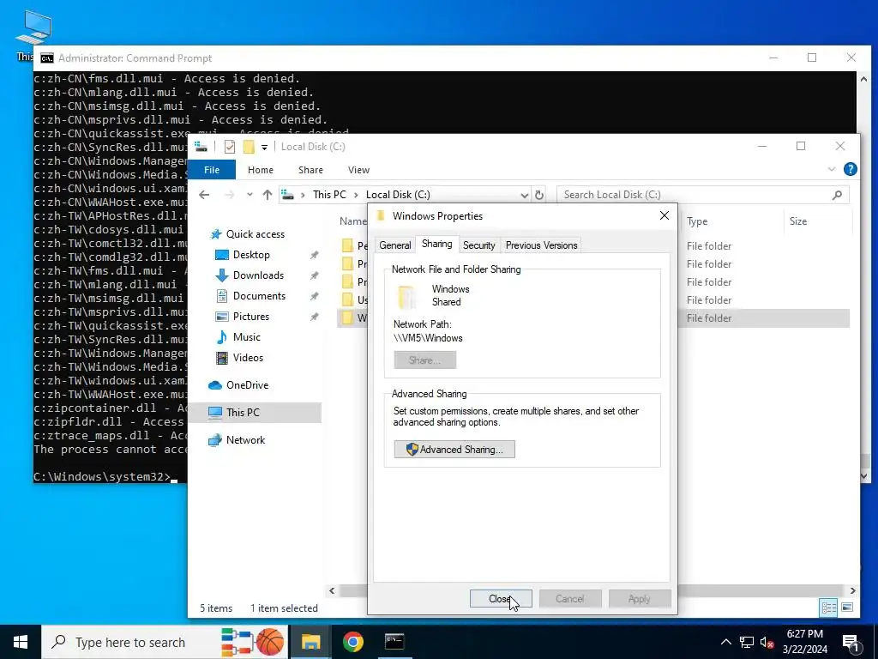Open the Home ribbon tab
This screenshot has height=659, width=878.
[261, 170]
